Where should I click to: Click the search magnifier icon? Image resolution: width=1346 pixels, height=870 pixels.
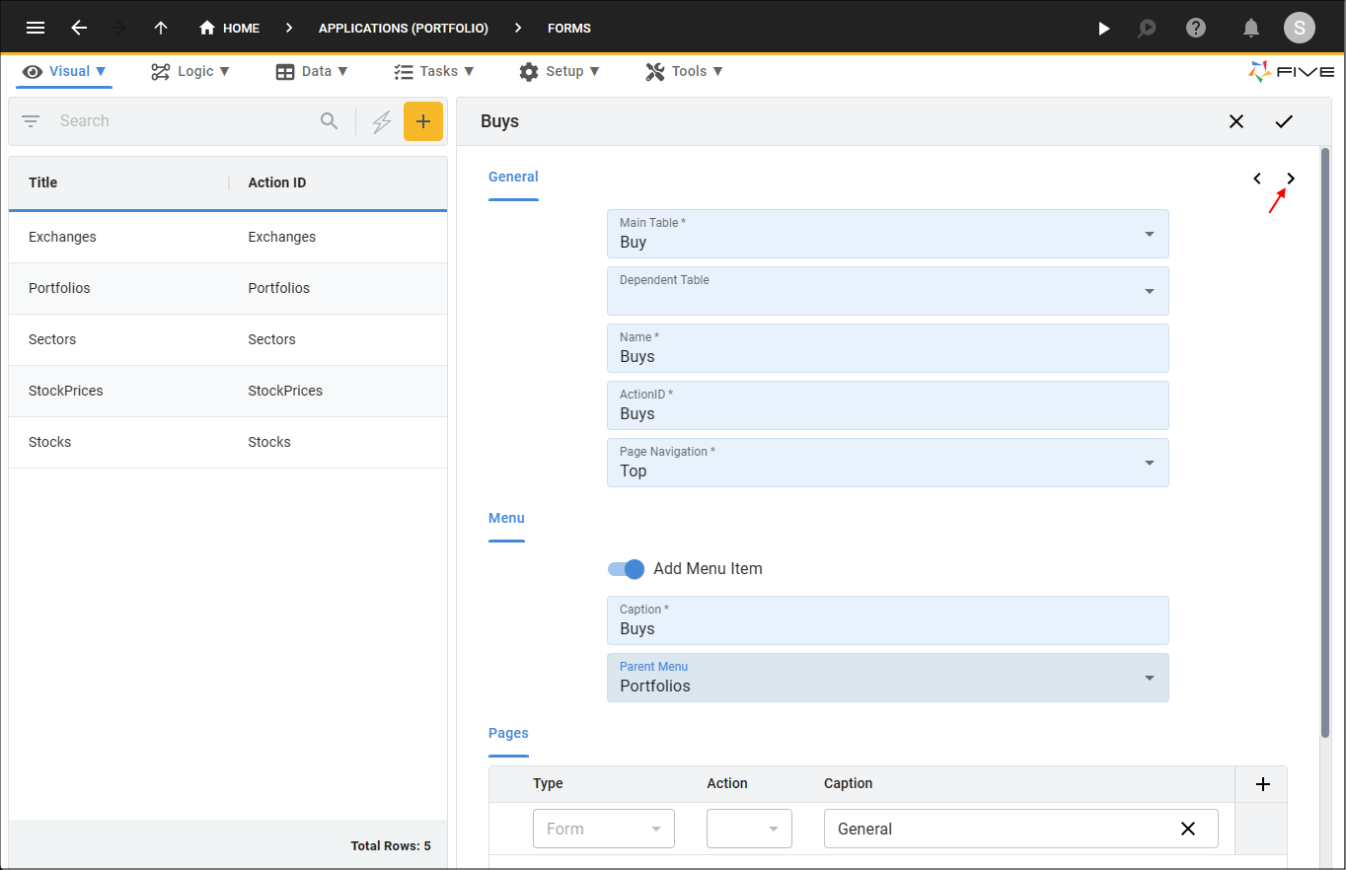tap(330, 120)
